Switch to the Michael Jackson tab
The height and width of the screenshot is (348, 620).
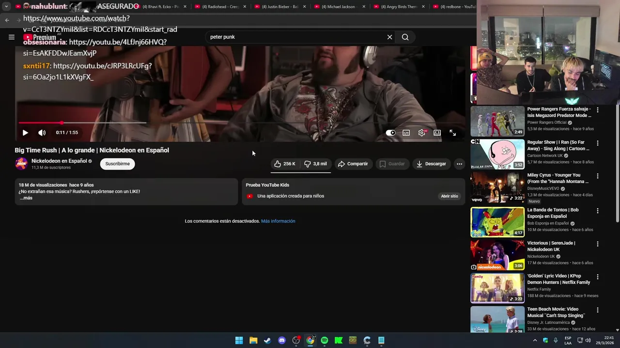pos(341,7)
